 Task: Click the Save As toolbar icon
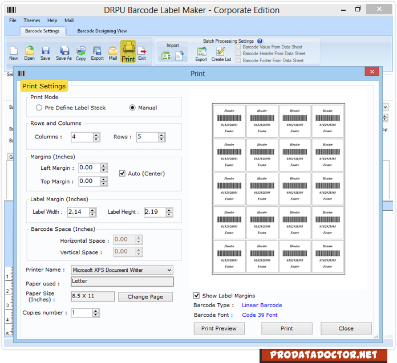coord(64,54)
